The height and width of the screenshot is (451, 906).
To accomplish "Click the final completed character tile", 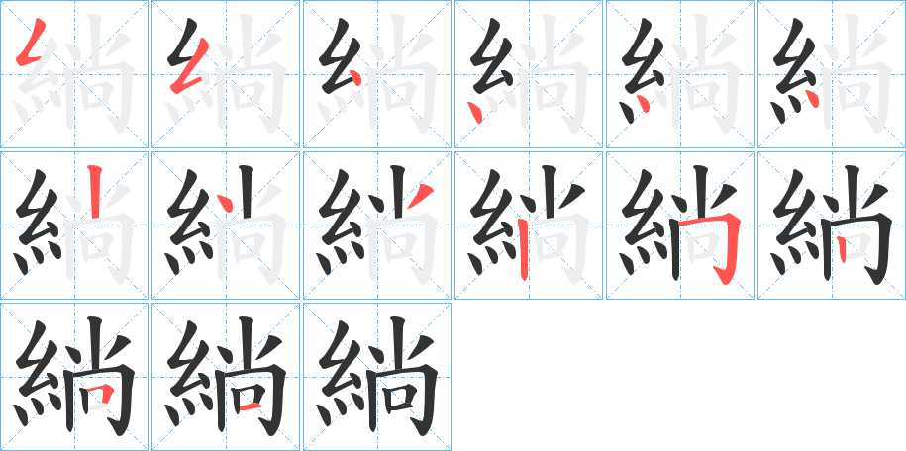I will point(377,377).
